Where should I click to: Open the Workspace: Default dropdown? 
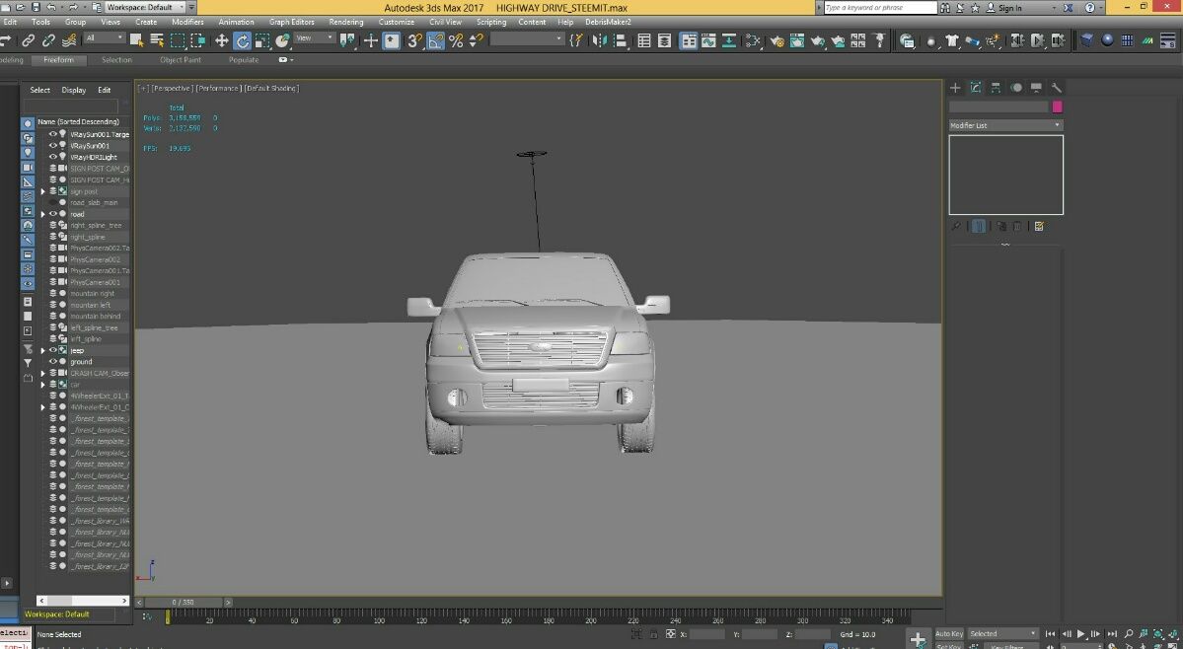point(145,7)
